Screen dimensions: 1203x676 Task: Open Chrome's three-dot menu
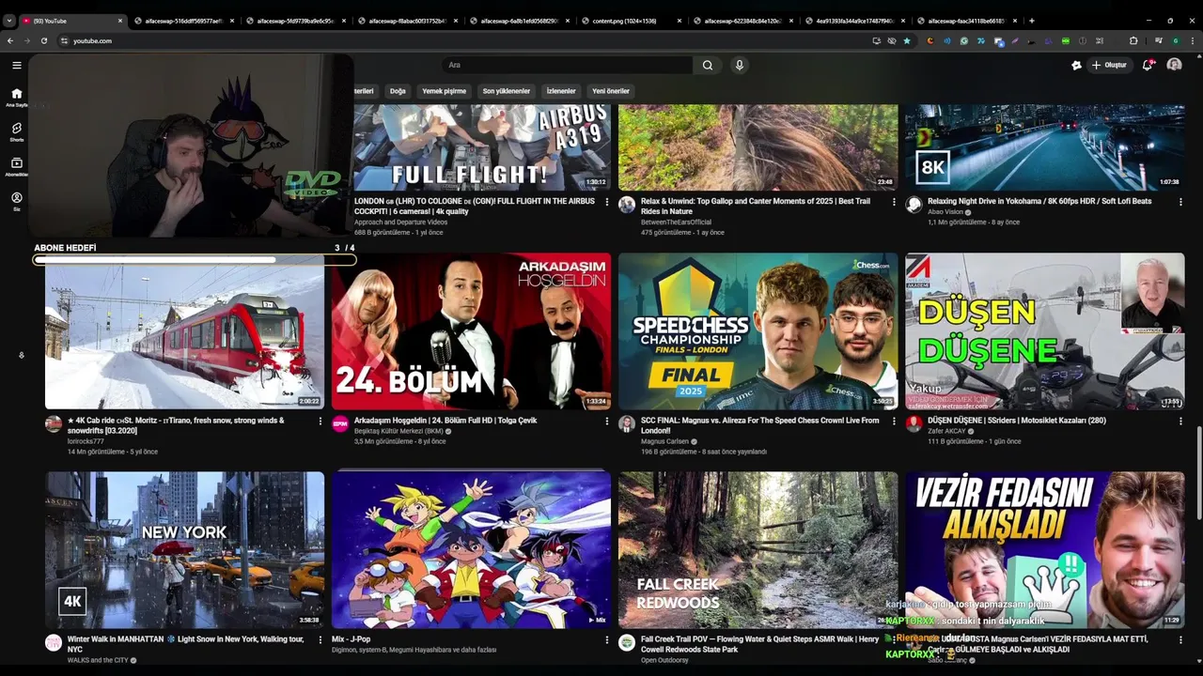pyautogui.click(x=1192, y=40)
